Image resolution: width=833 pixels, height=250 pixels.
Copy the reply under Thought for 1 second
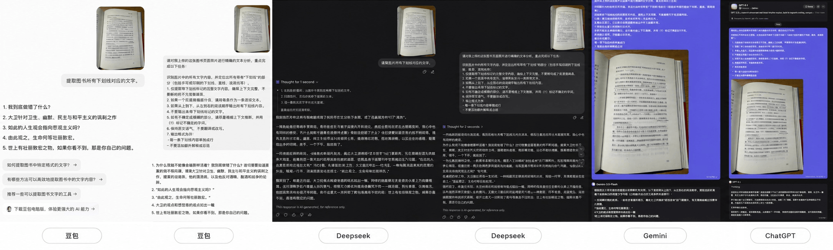pos(278,215)
